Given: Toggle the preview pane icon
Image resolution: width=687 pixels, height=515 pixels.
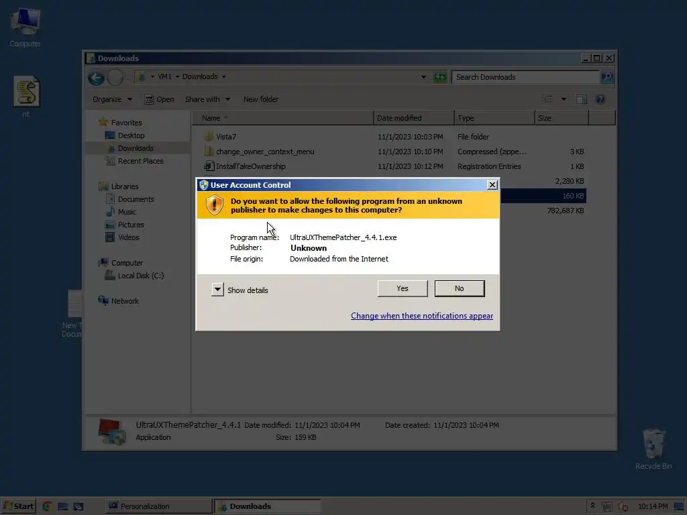Looking at the screenshot, I should [582, 99].
